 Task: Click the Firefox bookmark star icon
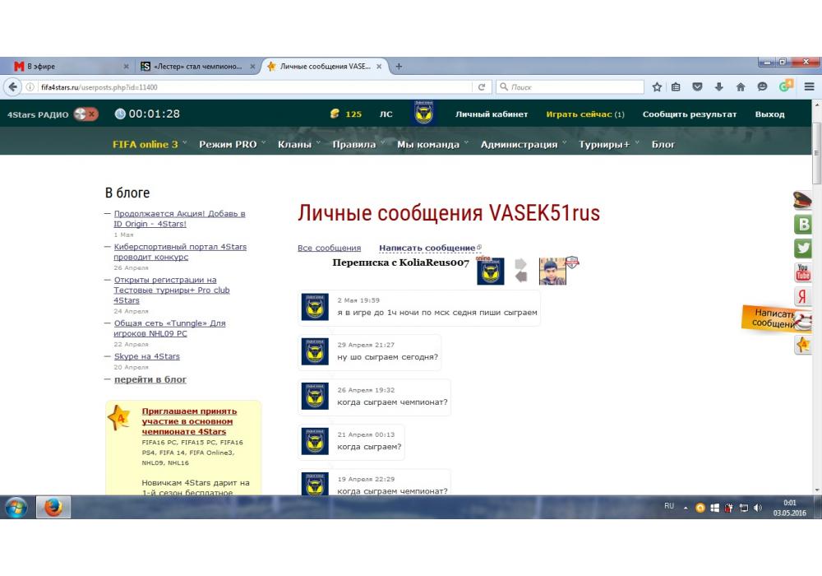coord(657,87)
